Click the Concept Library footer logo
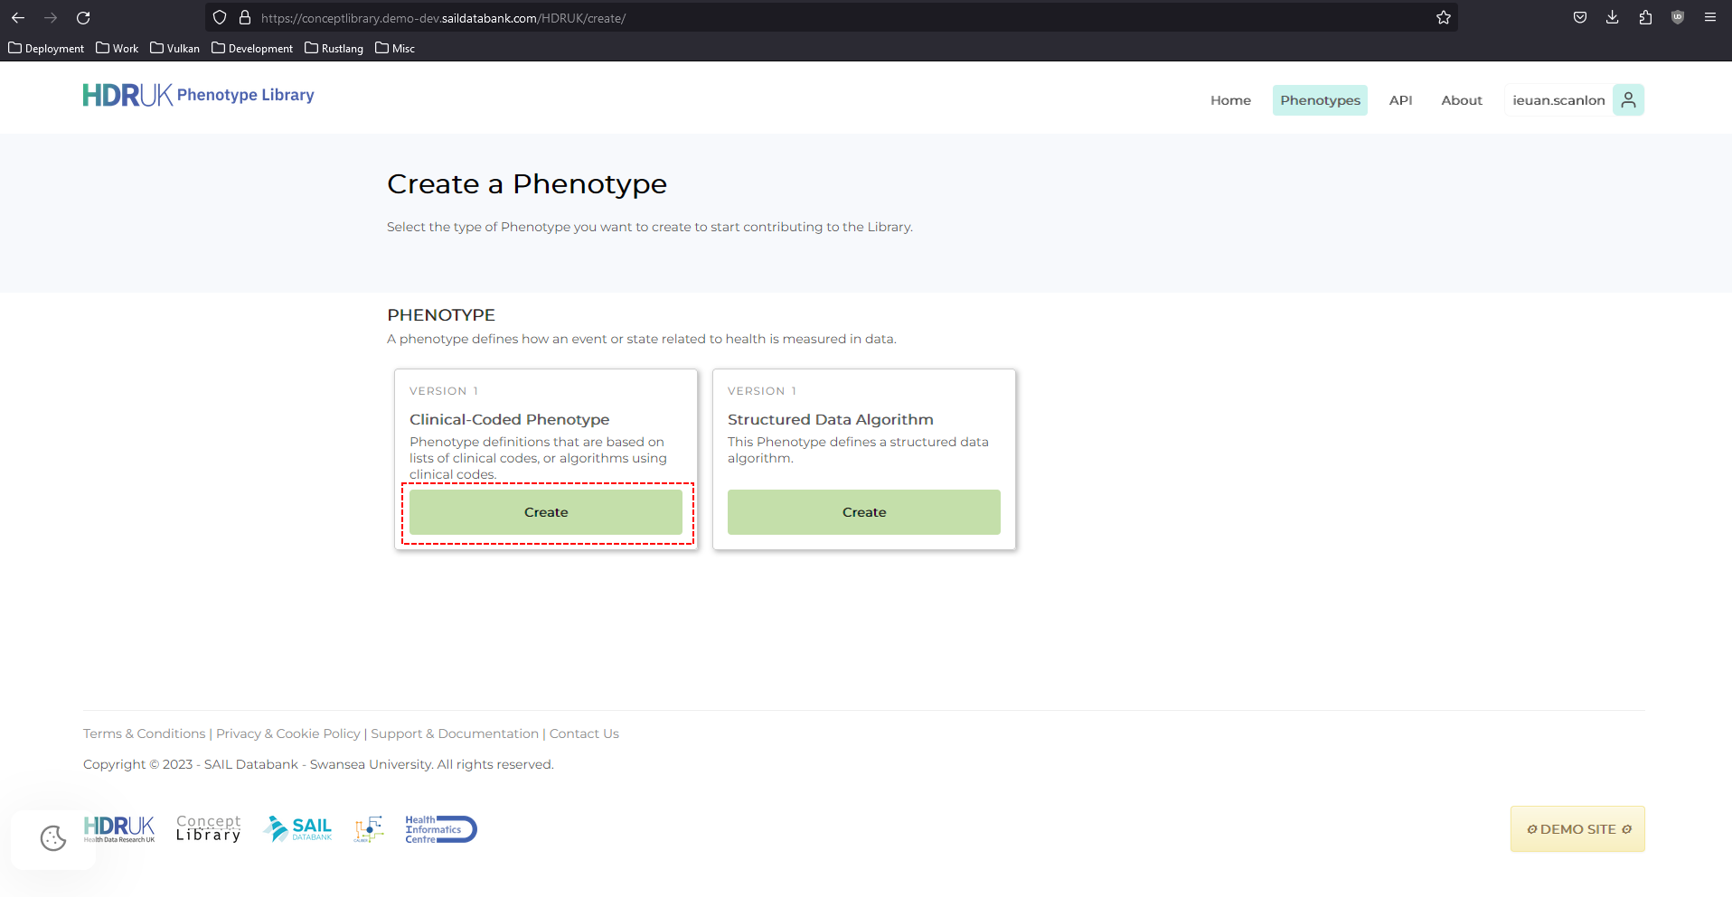1732x897 pixels. (x=209, y=828)
